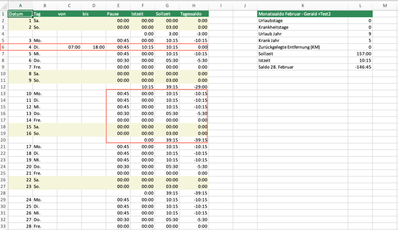This screenshot has width=398, height=230.
Task: Click the Istzeit summary value 10:15 in column L
Action: click(360, 60)
